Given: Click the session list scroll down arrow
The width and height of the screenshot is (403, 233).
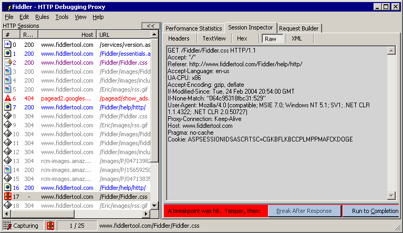Looking at the screenshot, I should coord(154,206).
